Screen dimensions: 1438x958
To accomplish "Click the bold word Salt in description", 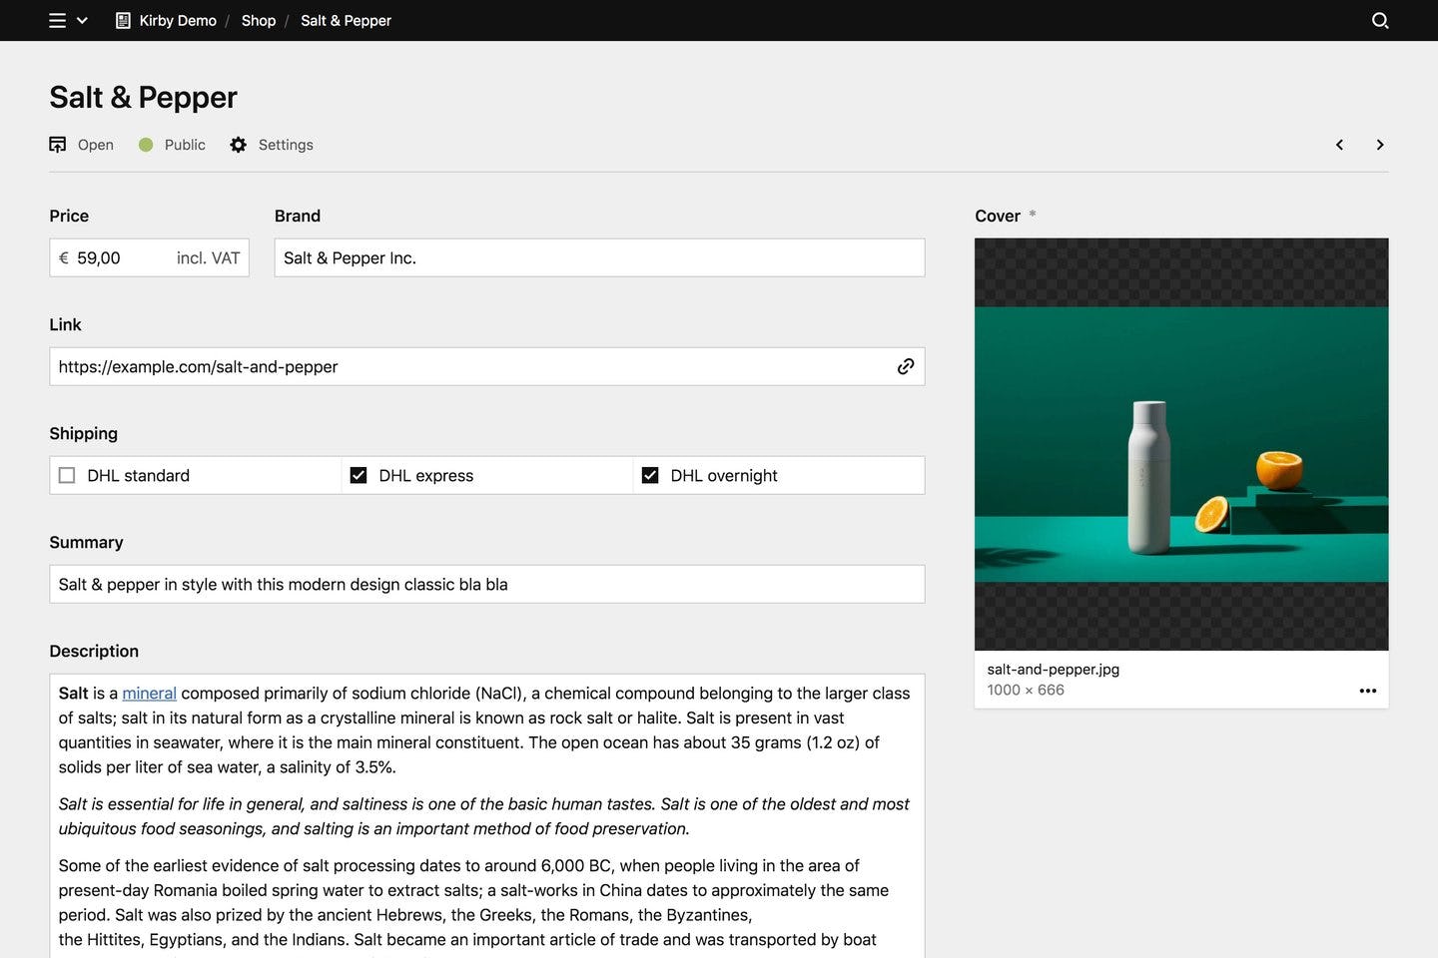I will click(73, 693).
